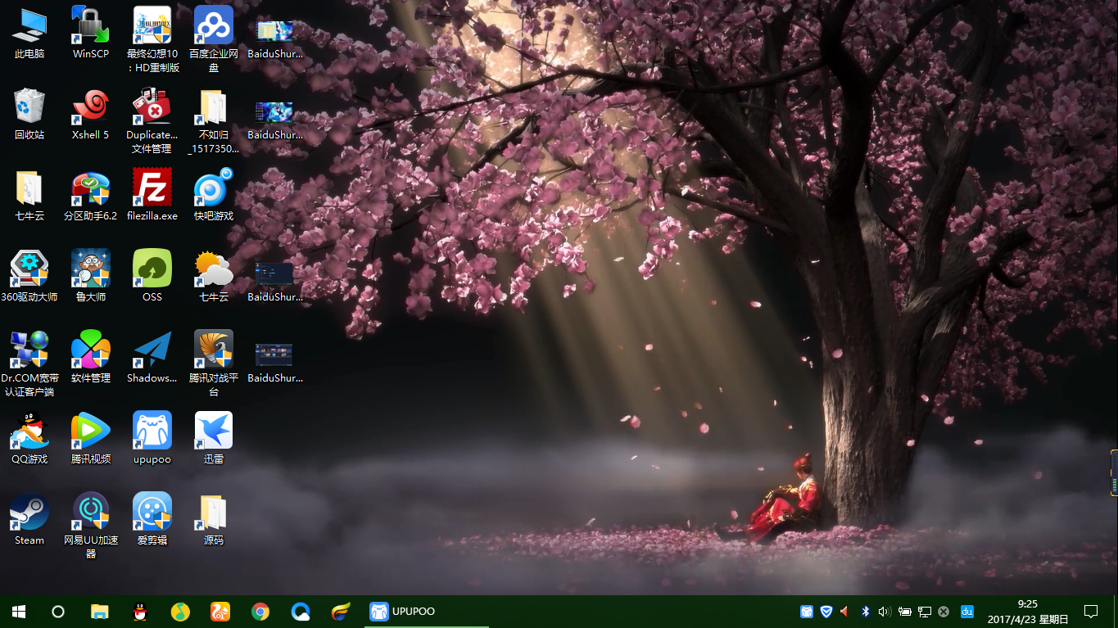Open the 此电脑 desktop icon
The width and height of the screenshot is (1118, 628).
tap(29, 33)
